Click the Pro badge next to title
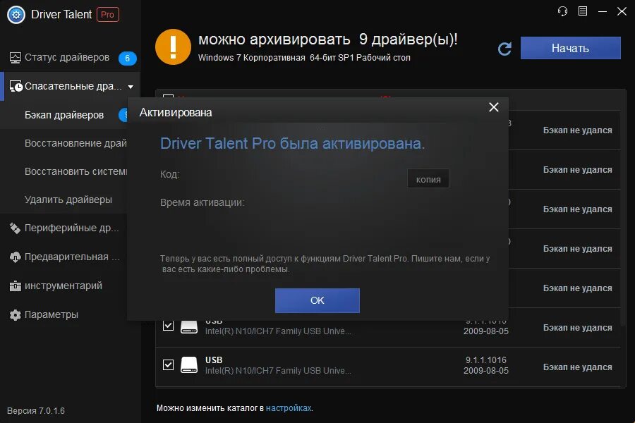Image resolution: width=635 pixels, height=423 pixels. [x=108, y=15]
